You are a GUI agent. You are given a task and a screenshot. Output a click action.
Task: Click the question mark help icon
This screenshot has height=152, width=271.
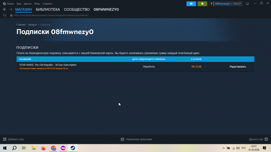(211, 4)
